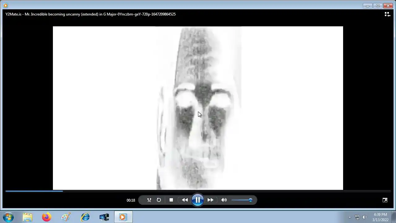Click Media Player title bar icon
Viewport: 396px width, 223px height.
[5, 6]
